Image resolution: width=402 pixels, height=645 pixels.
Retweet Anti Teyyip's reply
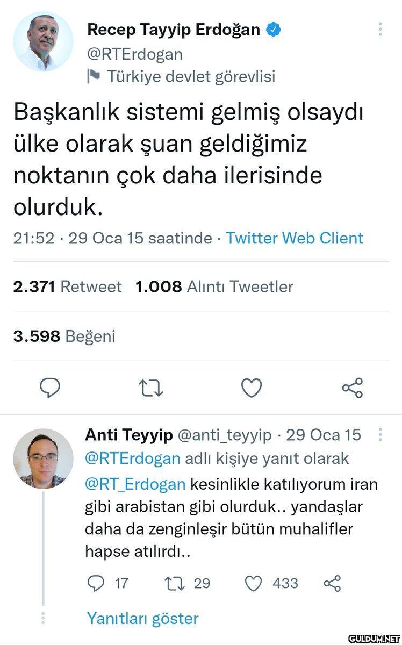click(174, 583)
